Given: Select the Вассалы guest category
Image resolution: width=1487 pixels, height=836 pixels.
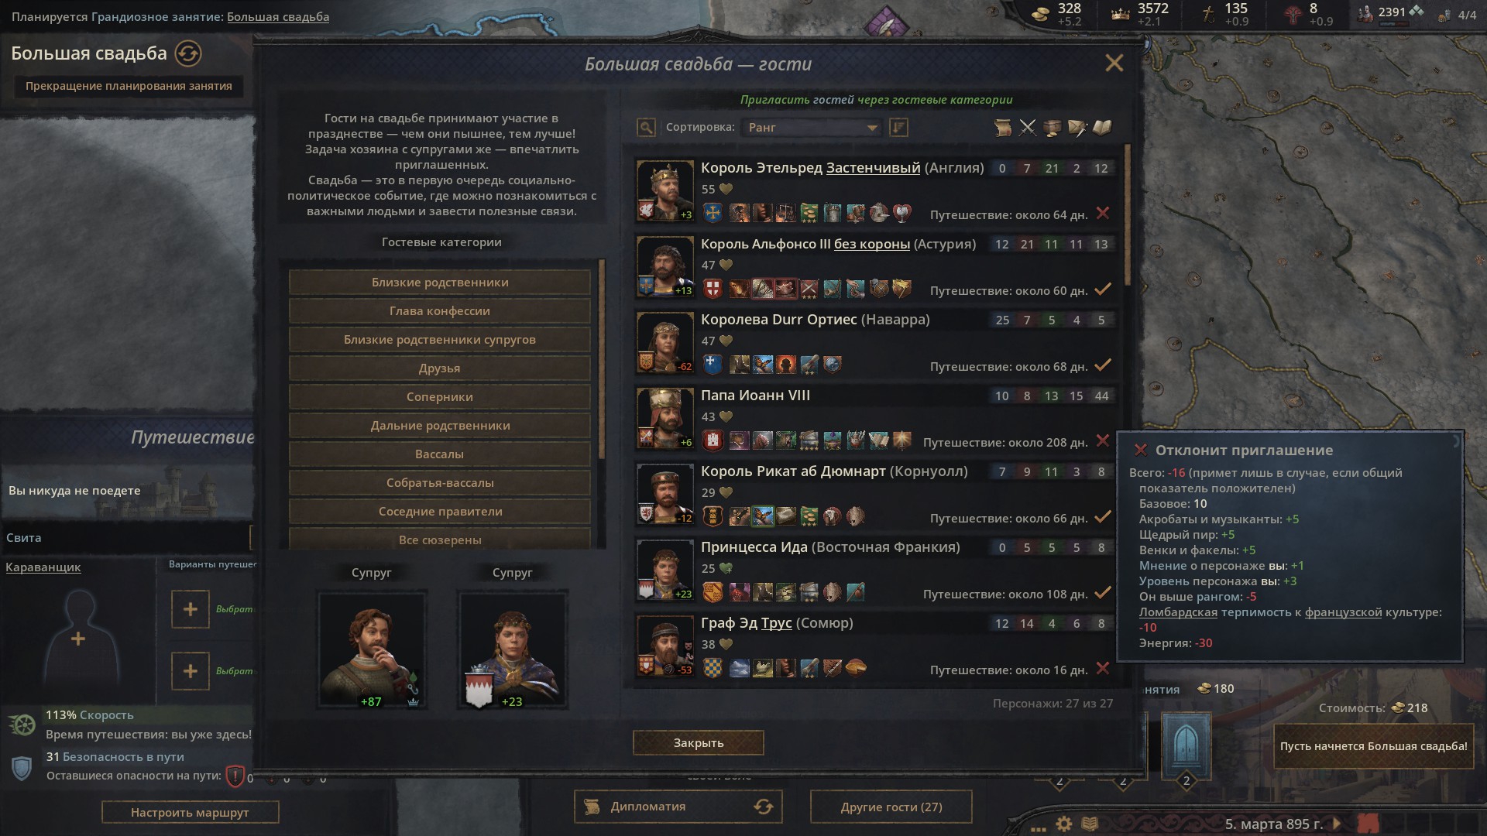Looking at the screenshot, I should tap(439, 454).
